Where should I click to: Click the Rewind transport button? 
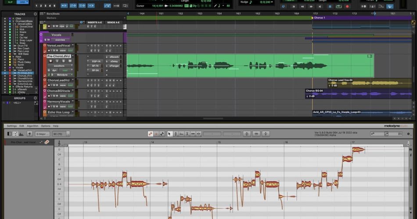[302, 7]
